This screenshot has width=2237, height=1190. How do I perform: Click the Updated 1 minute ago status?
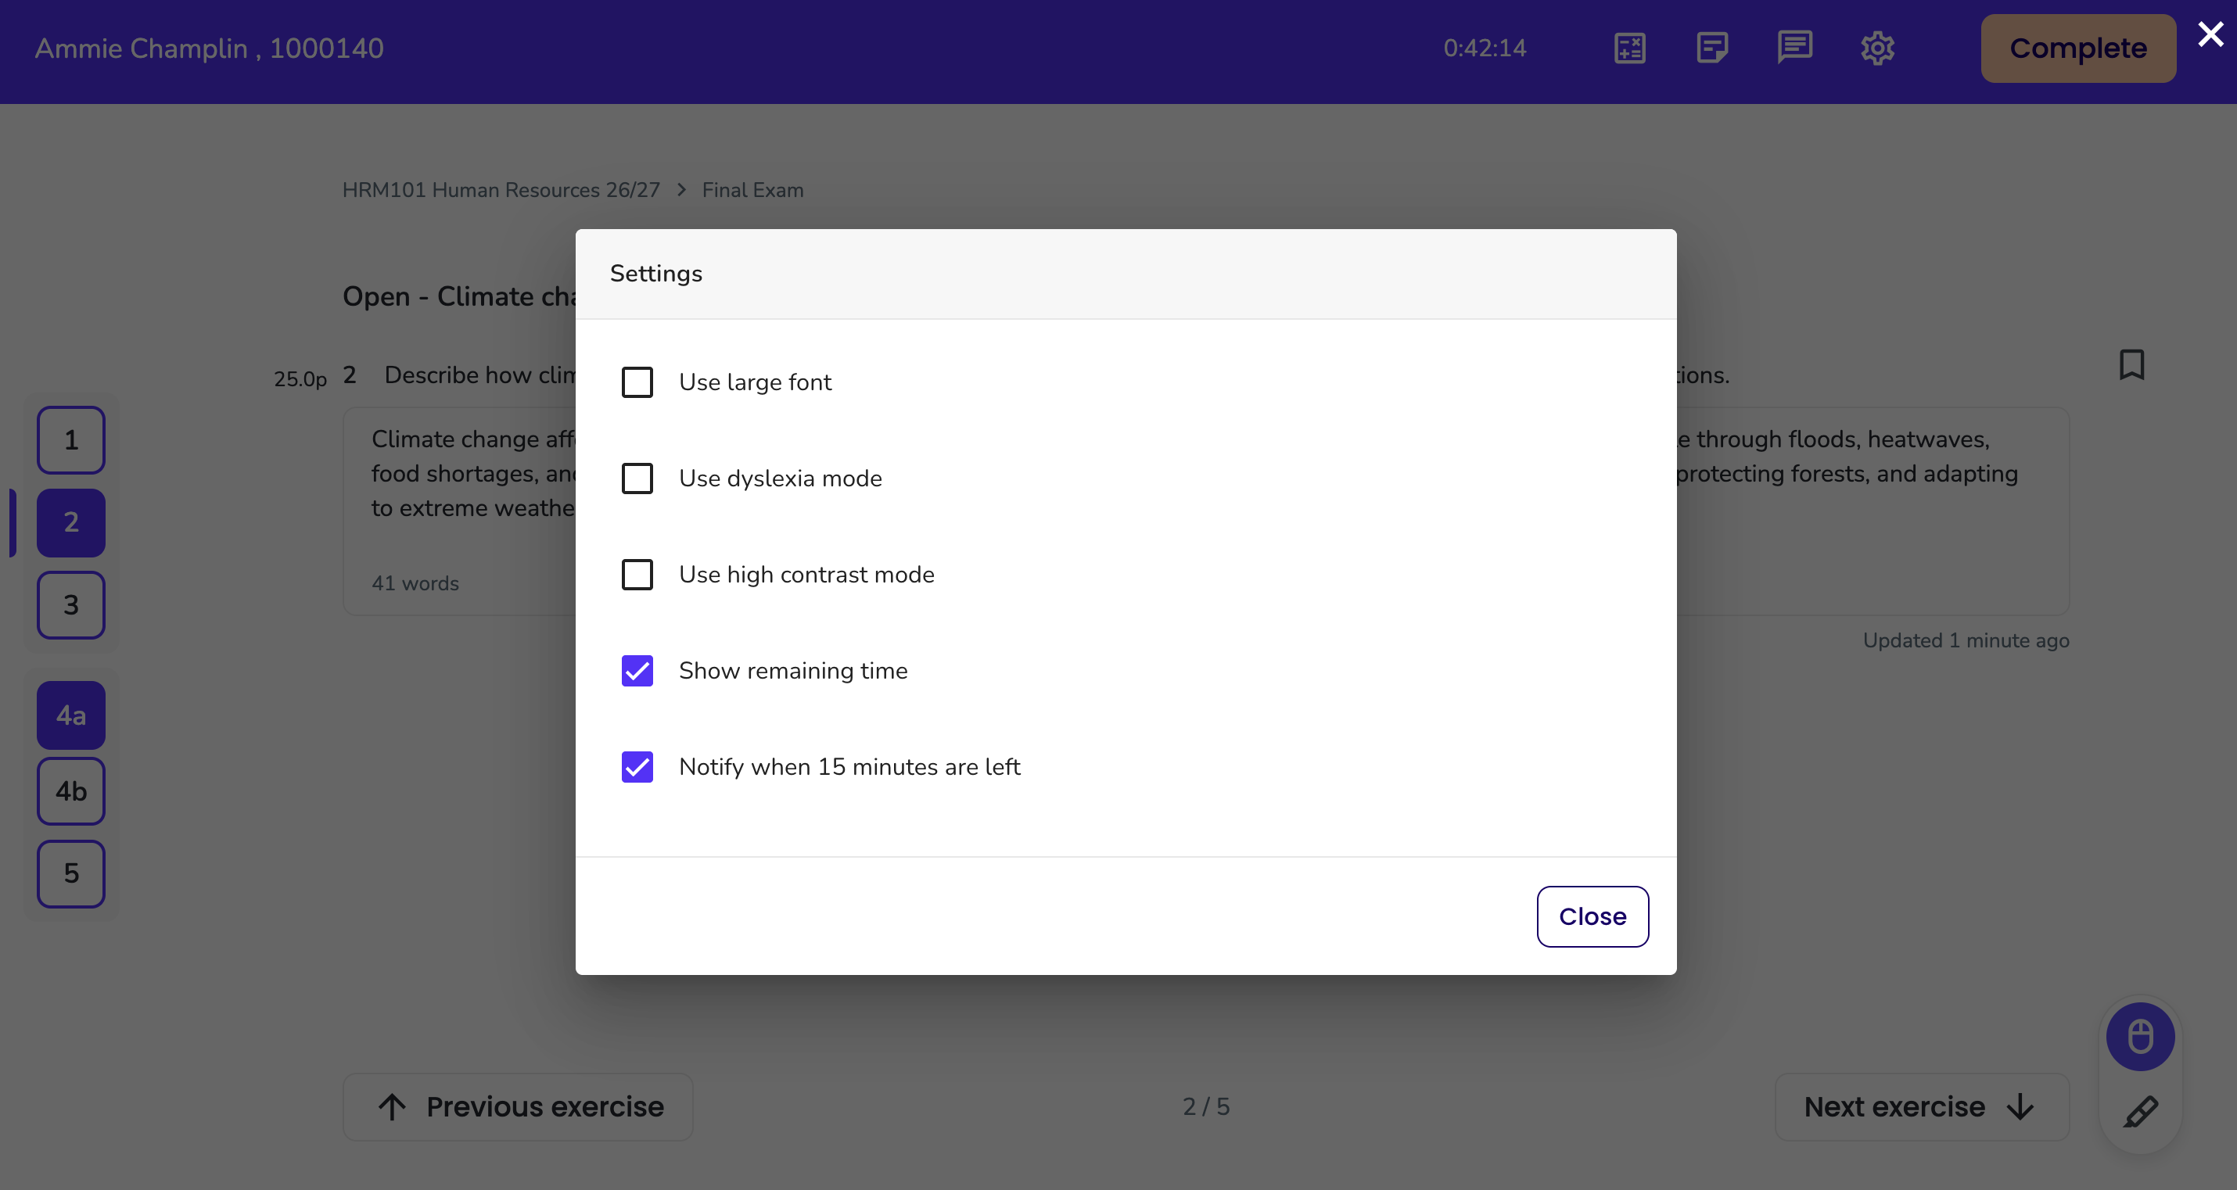point(1966,640)
